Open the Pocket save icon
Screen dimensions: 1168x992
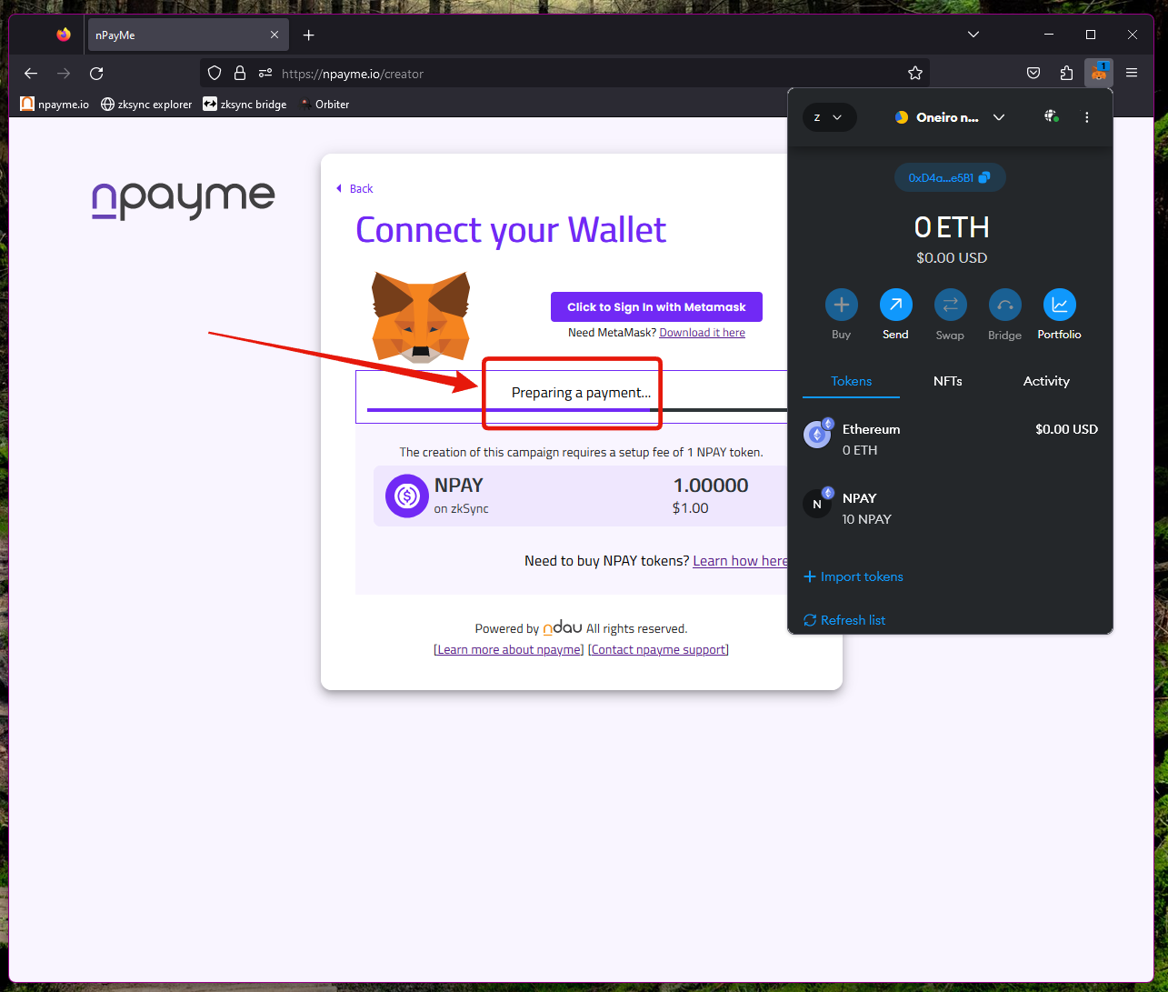1033,74
